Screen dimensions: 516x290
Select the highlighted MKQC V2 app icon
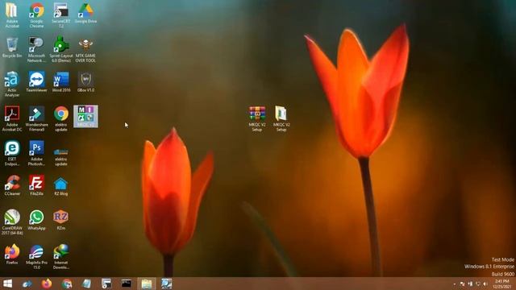(x=85, y=116)
